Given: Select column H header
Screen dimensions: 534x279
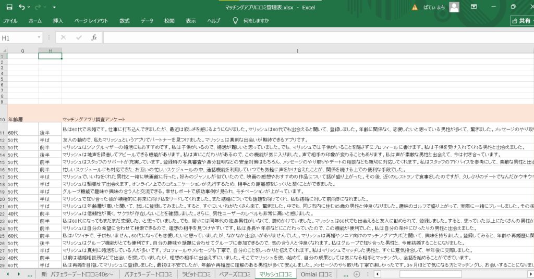Looking at the screenshot, I should tap(50, 50).
